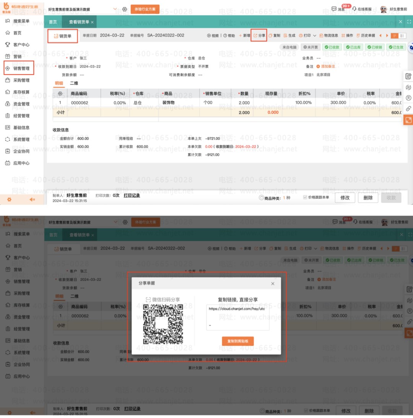Click the 复制到剪贴板 button in the share dialog
Image resolution: width=413 pixels, height=418 pixels.
click(x=238, y=341)
